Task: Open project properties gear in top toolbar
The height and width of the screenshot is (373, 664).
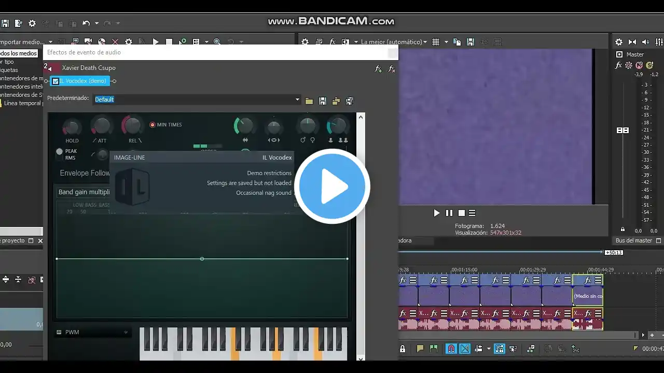Action: point(32,23)
